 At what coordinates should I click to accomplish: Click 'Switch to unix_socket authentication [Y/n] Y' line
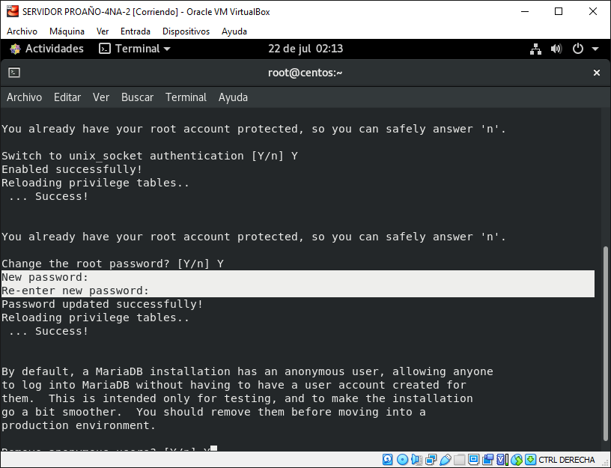[x=150, y=156]
